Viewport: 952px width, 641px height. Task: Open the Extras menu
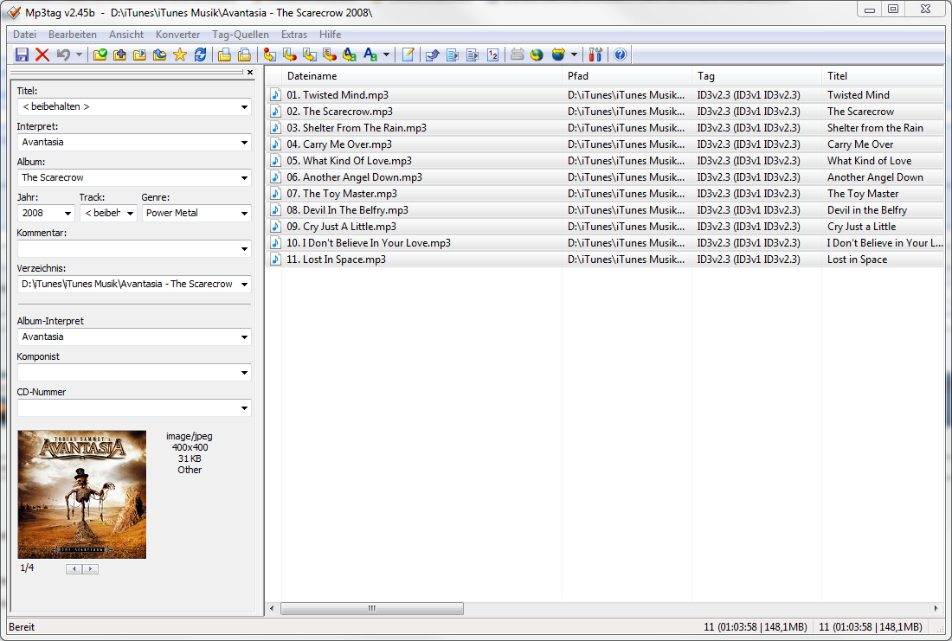pos(294,35)
